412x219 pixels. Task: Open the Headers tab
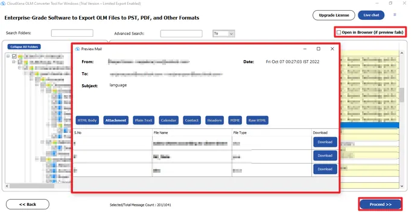tap(214, 120)
